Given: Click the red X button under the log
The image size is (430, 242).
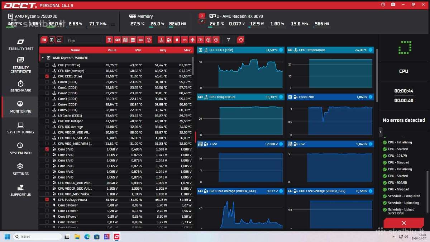Looking at the screenshot, I should (403, 223).
